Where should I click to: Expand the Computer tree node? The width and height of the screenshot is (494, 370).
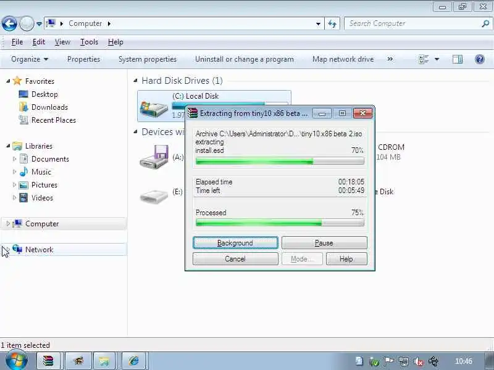tap(8, 224)
